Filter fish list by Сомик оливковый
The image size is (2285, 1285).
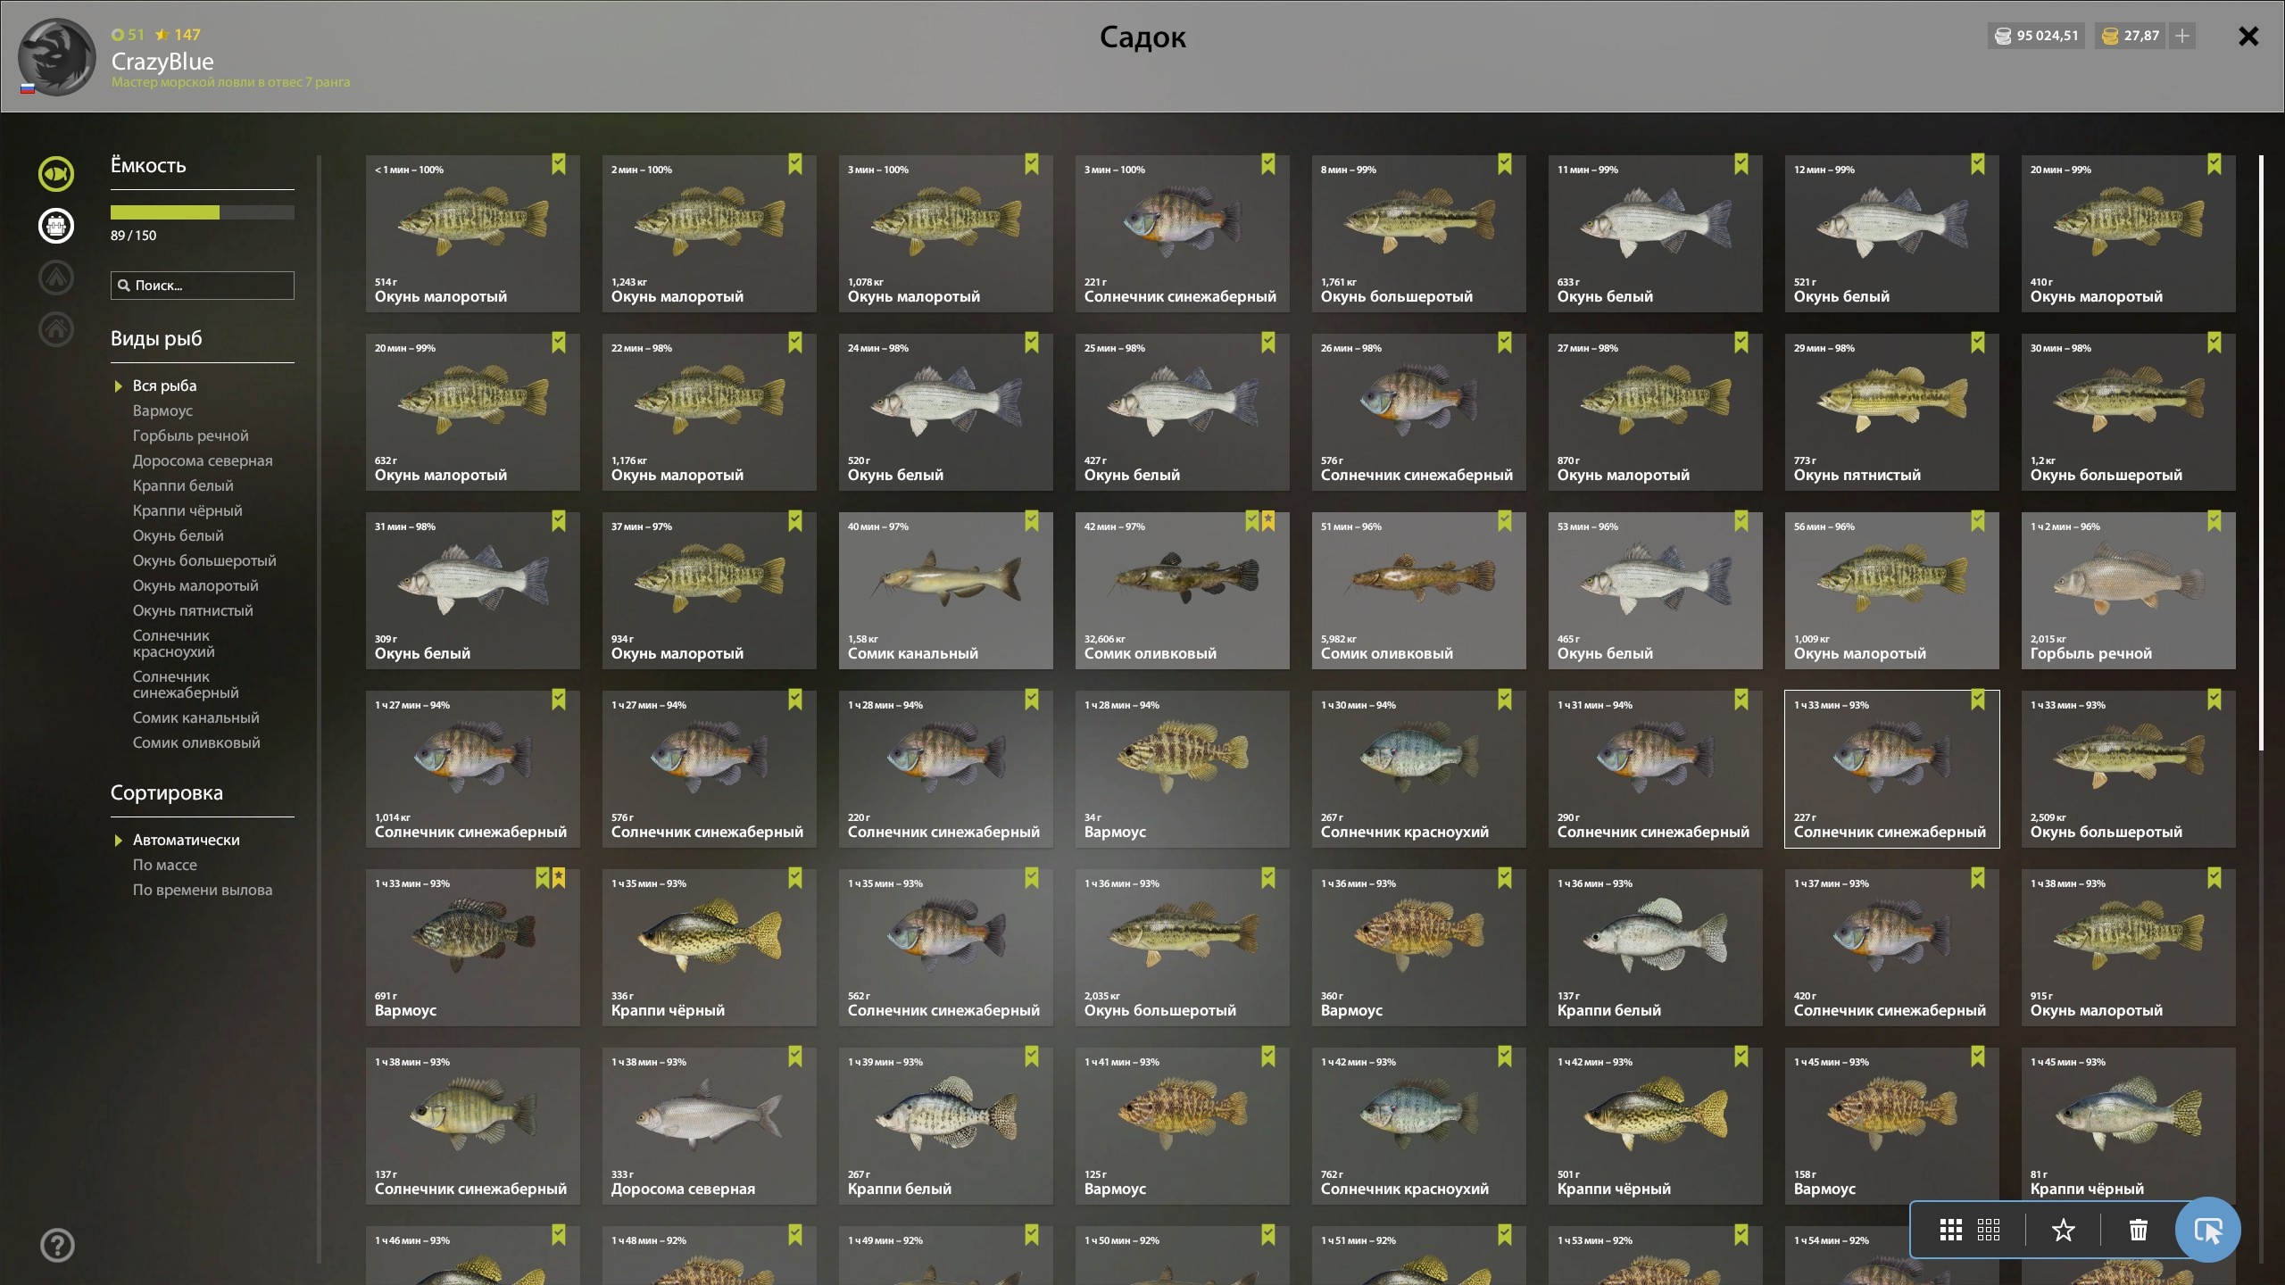pos(196,742)
